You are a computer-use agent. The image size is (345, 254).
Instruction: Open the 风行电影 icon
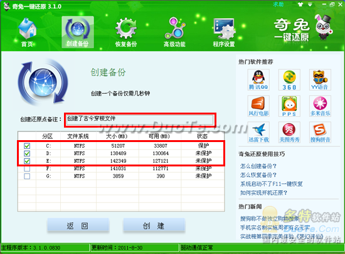258,106
